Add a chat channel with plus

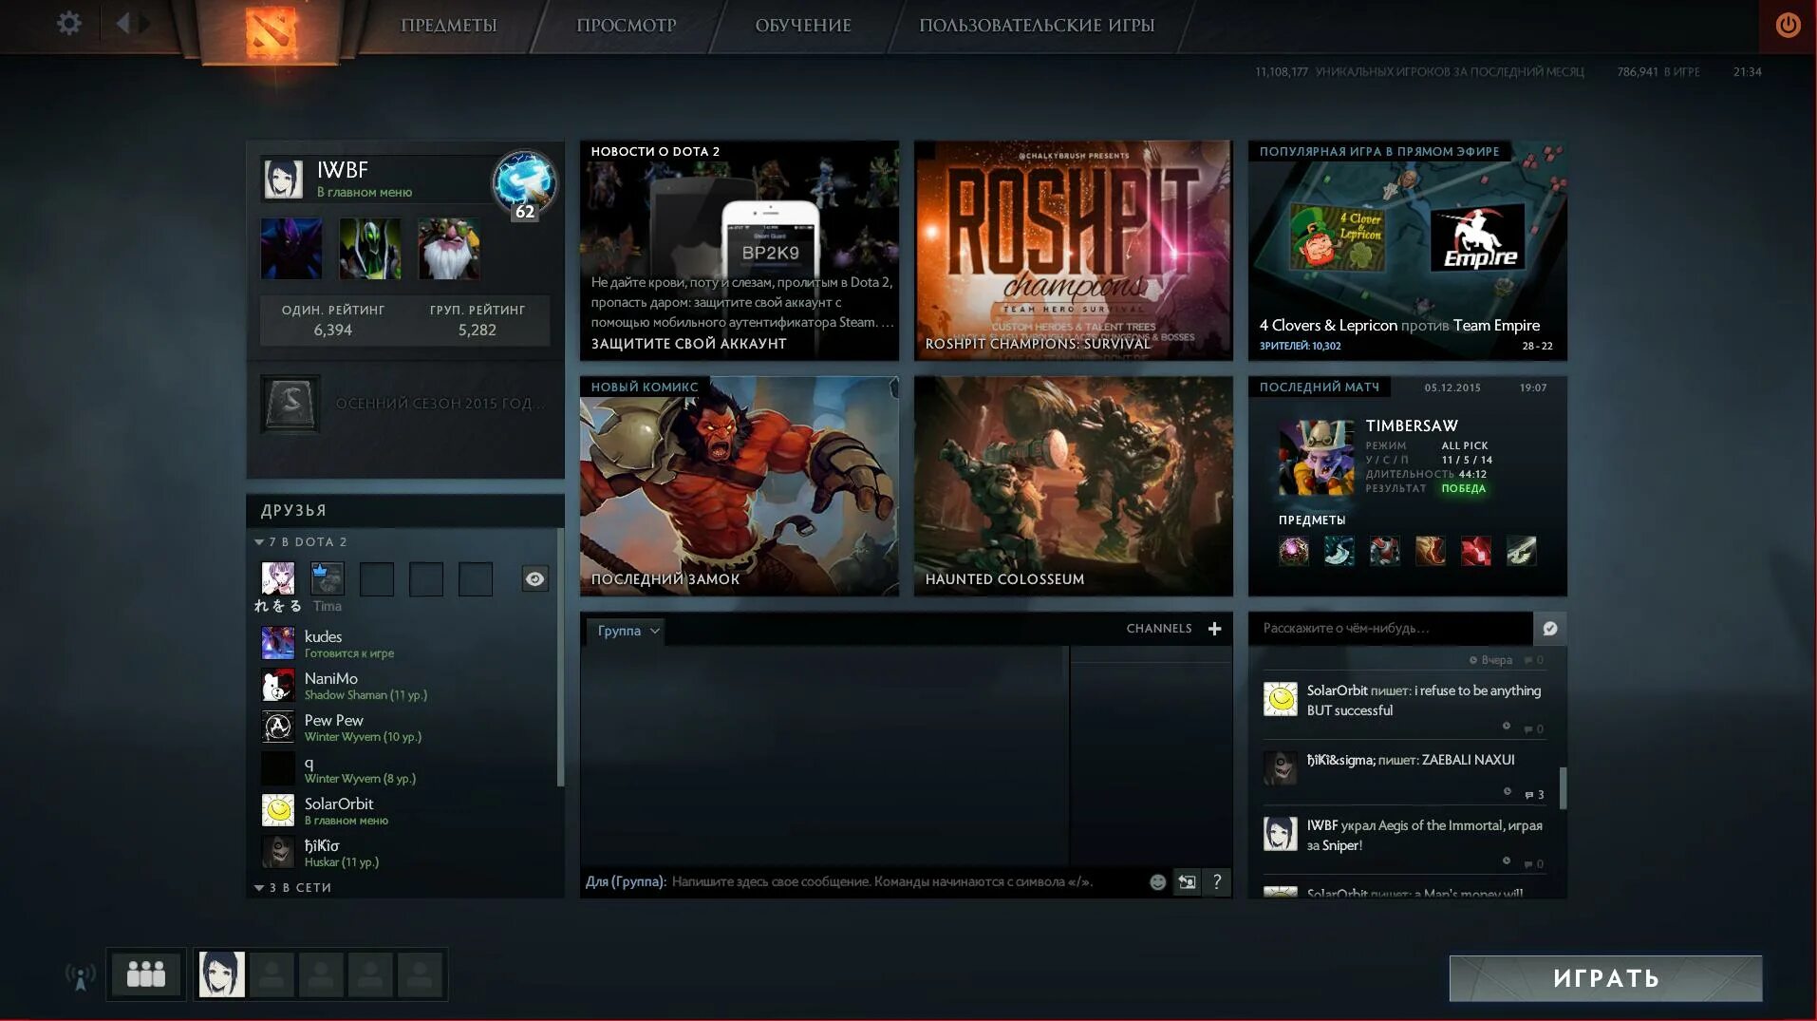(x=1214, y=629)
